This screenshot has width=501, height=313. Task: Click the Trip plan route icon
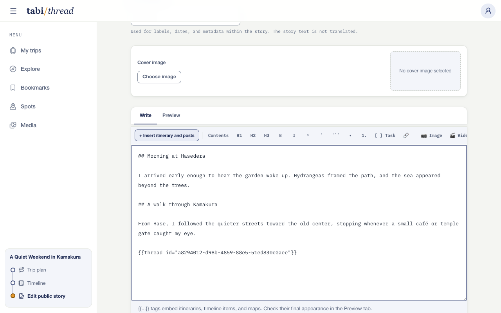click(21, 270)
